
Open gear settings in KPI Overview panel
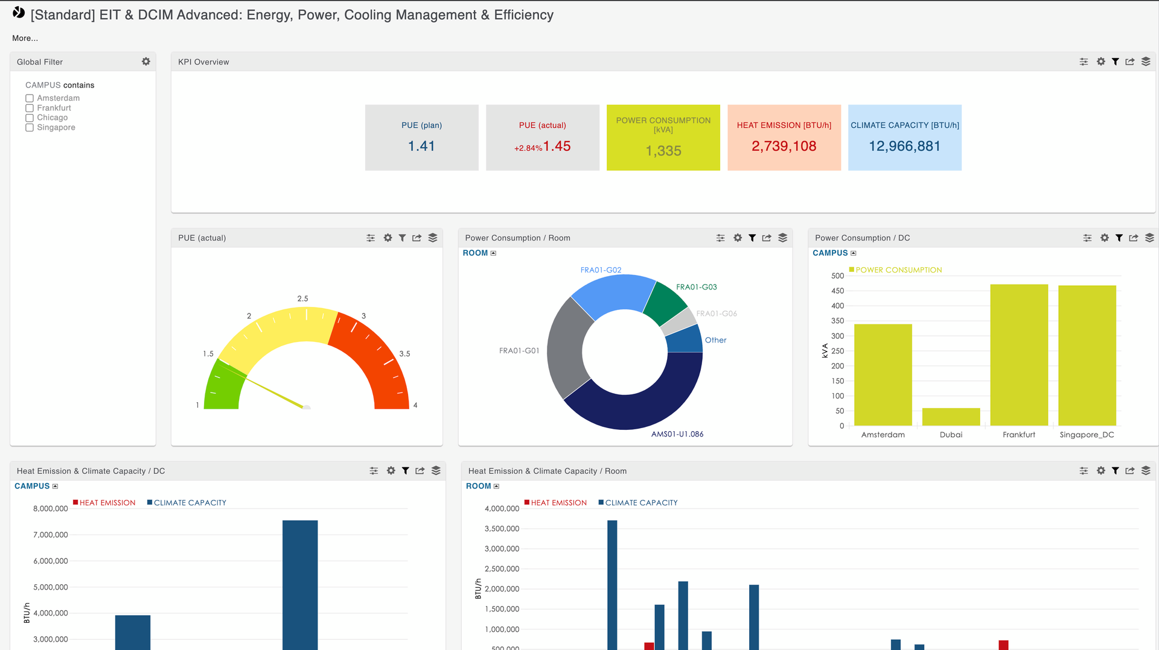[1100, 62]
